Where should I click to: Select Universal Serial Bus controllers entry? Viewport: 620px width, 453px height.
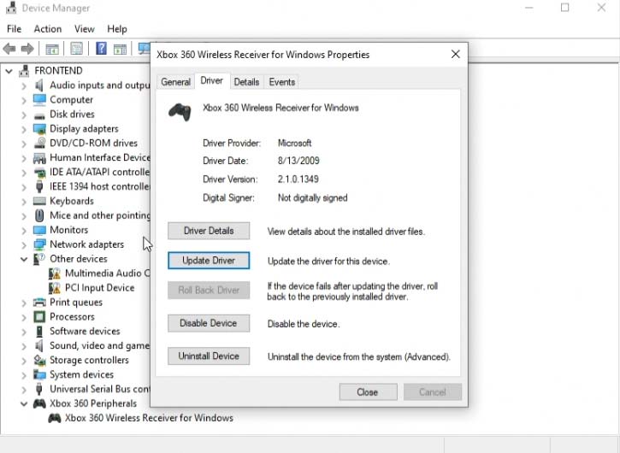click(100, 389)
